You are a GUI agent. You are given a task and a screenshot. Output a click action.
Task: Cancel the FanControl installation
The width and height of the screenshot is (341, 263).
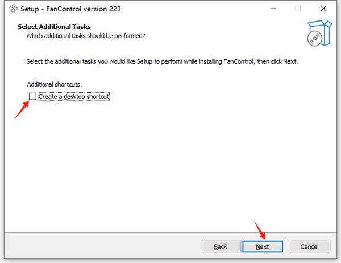(310, 246)
